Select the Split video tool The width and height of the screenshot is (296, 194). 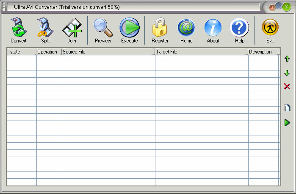point(45,30)
